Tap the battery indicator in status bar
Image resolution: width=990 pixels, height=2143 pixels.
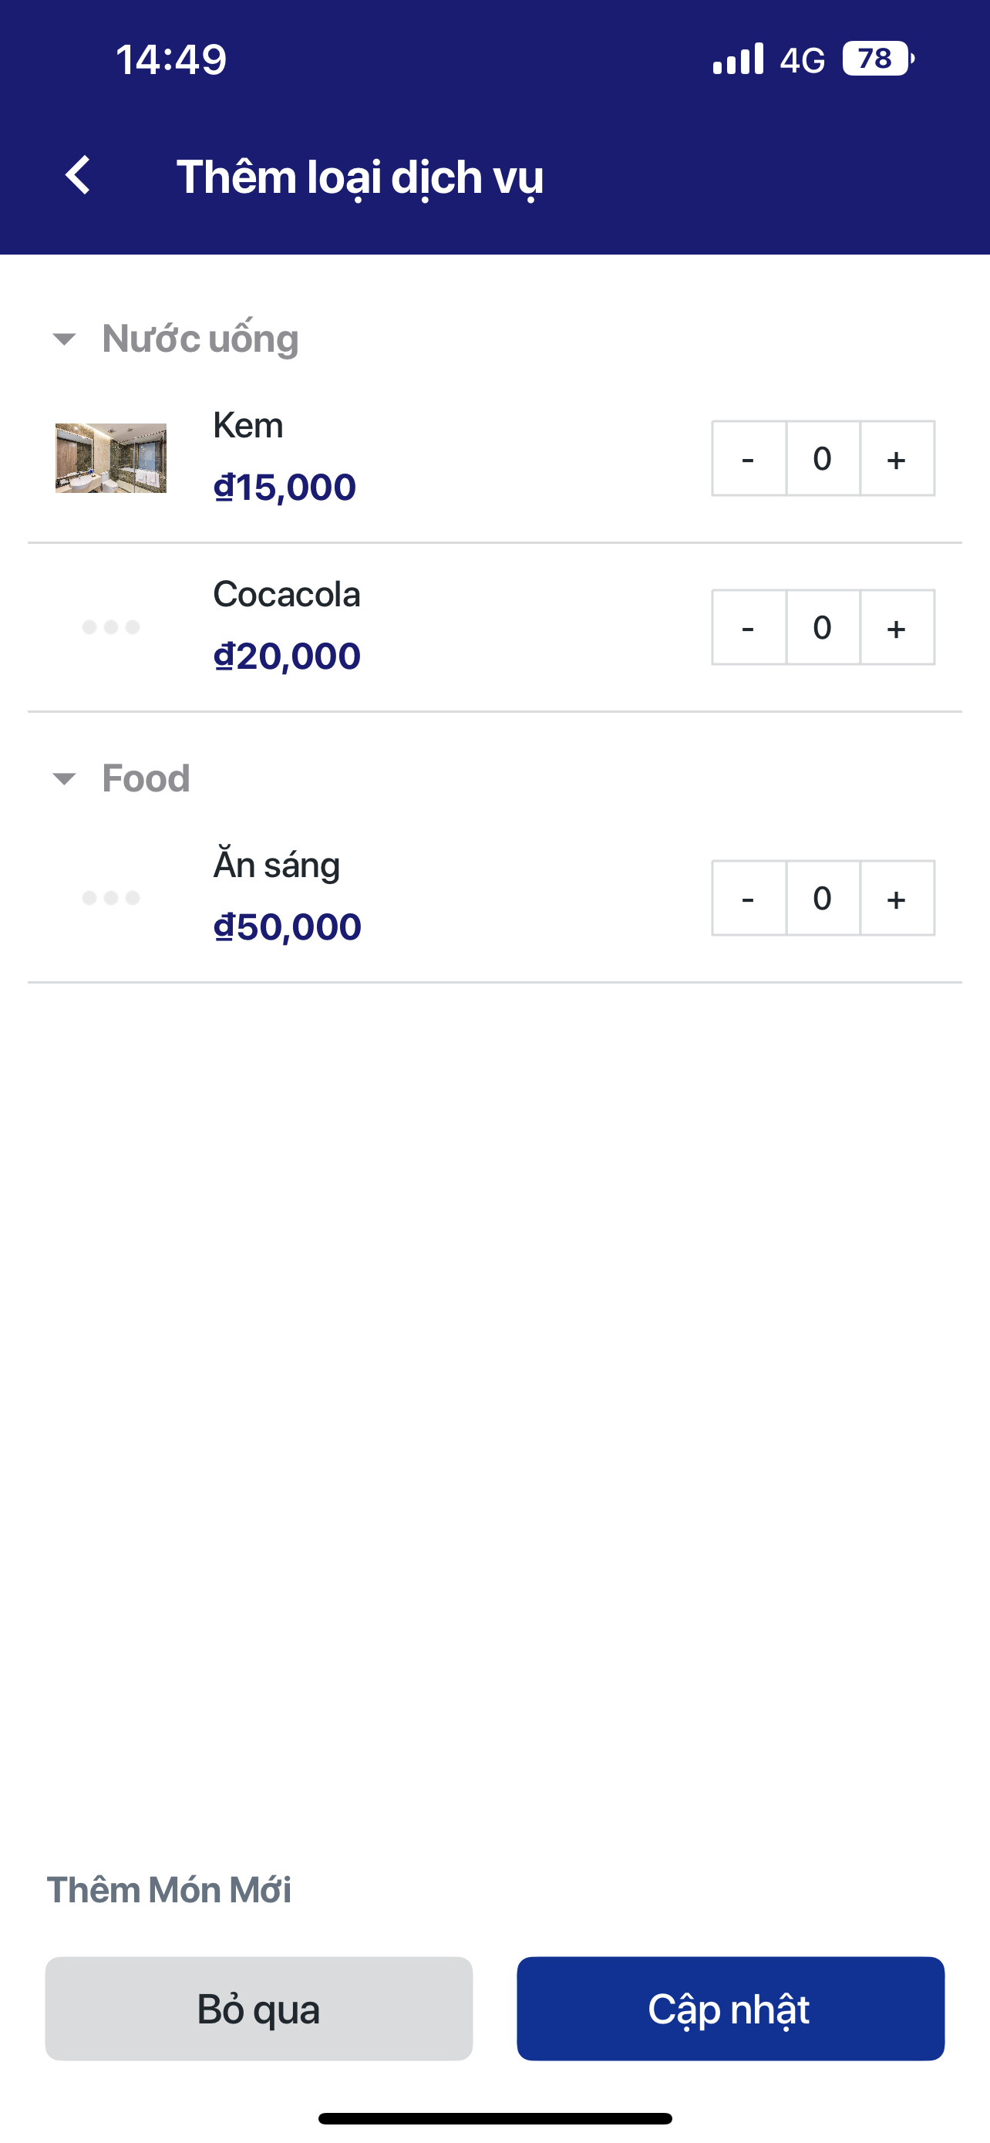tap(877, 59)
